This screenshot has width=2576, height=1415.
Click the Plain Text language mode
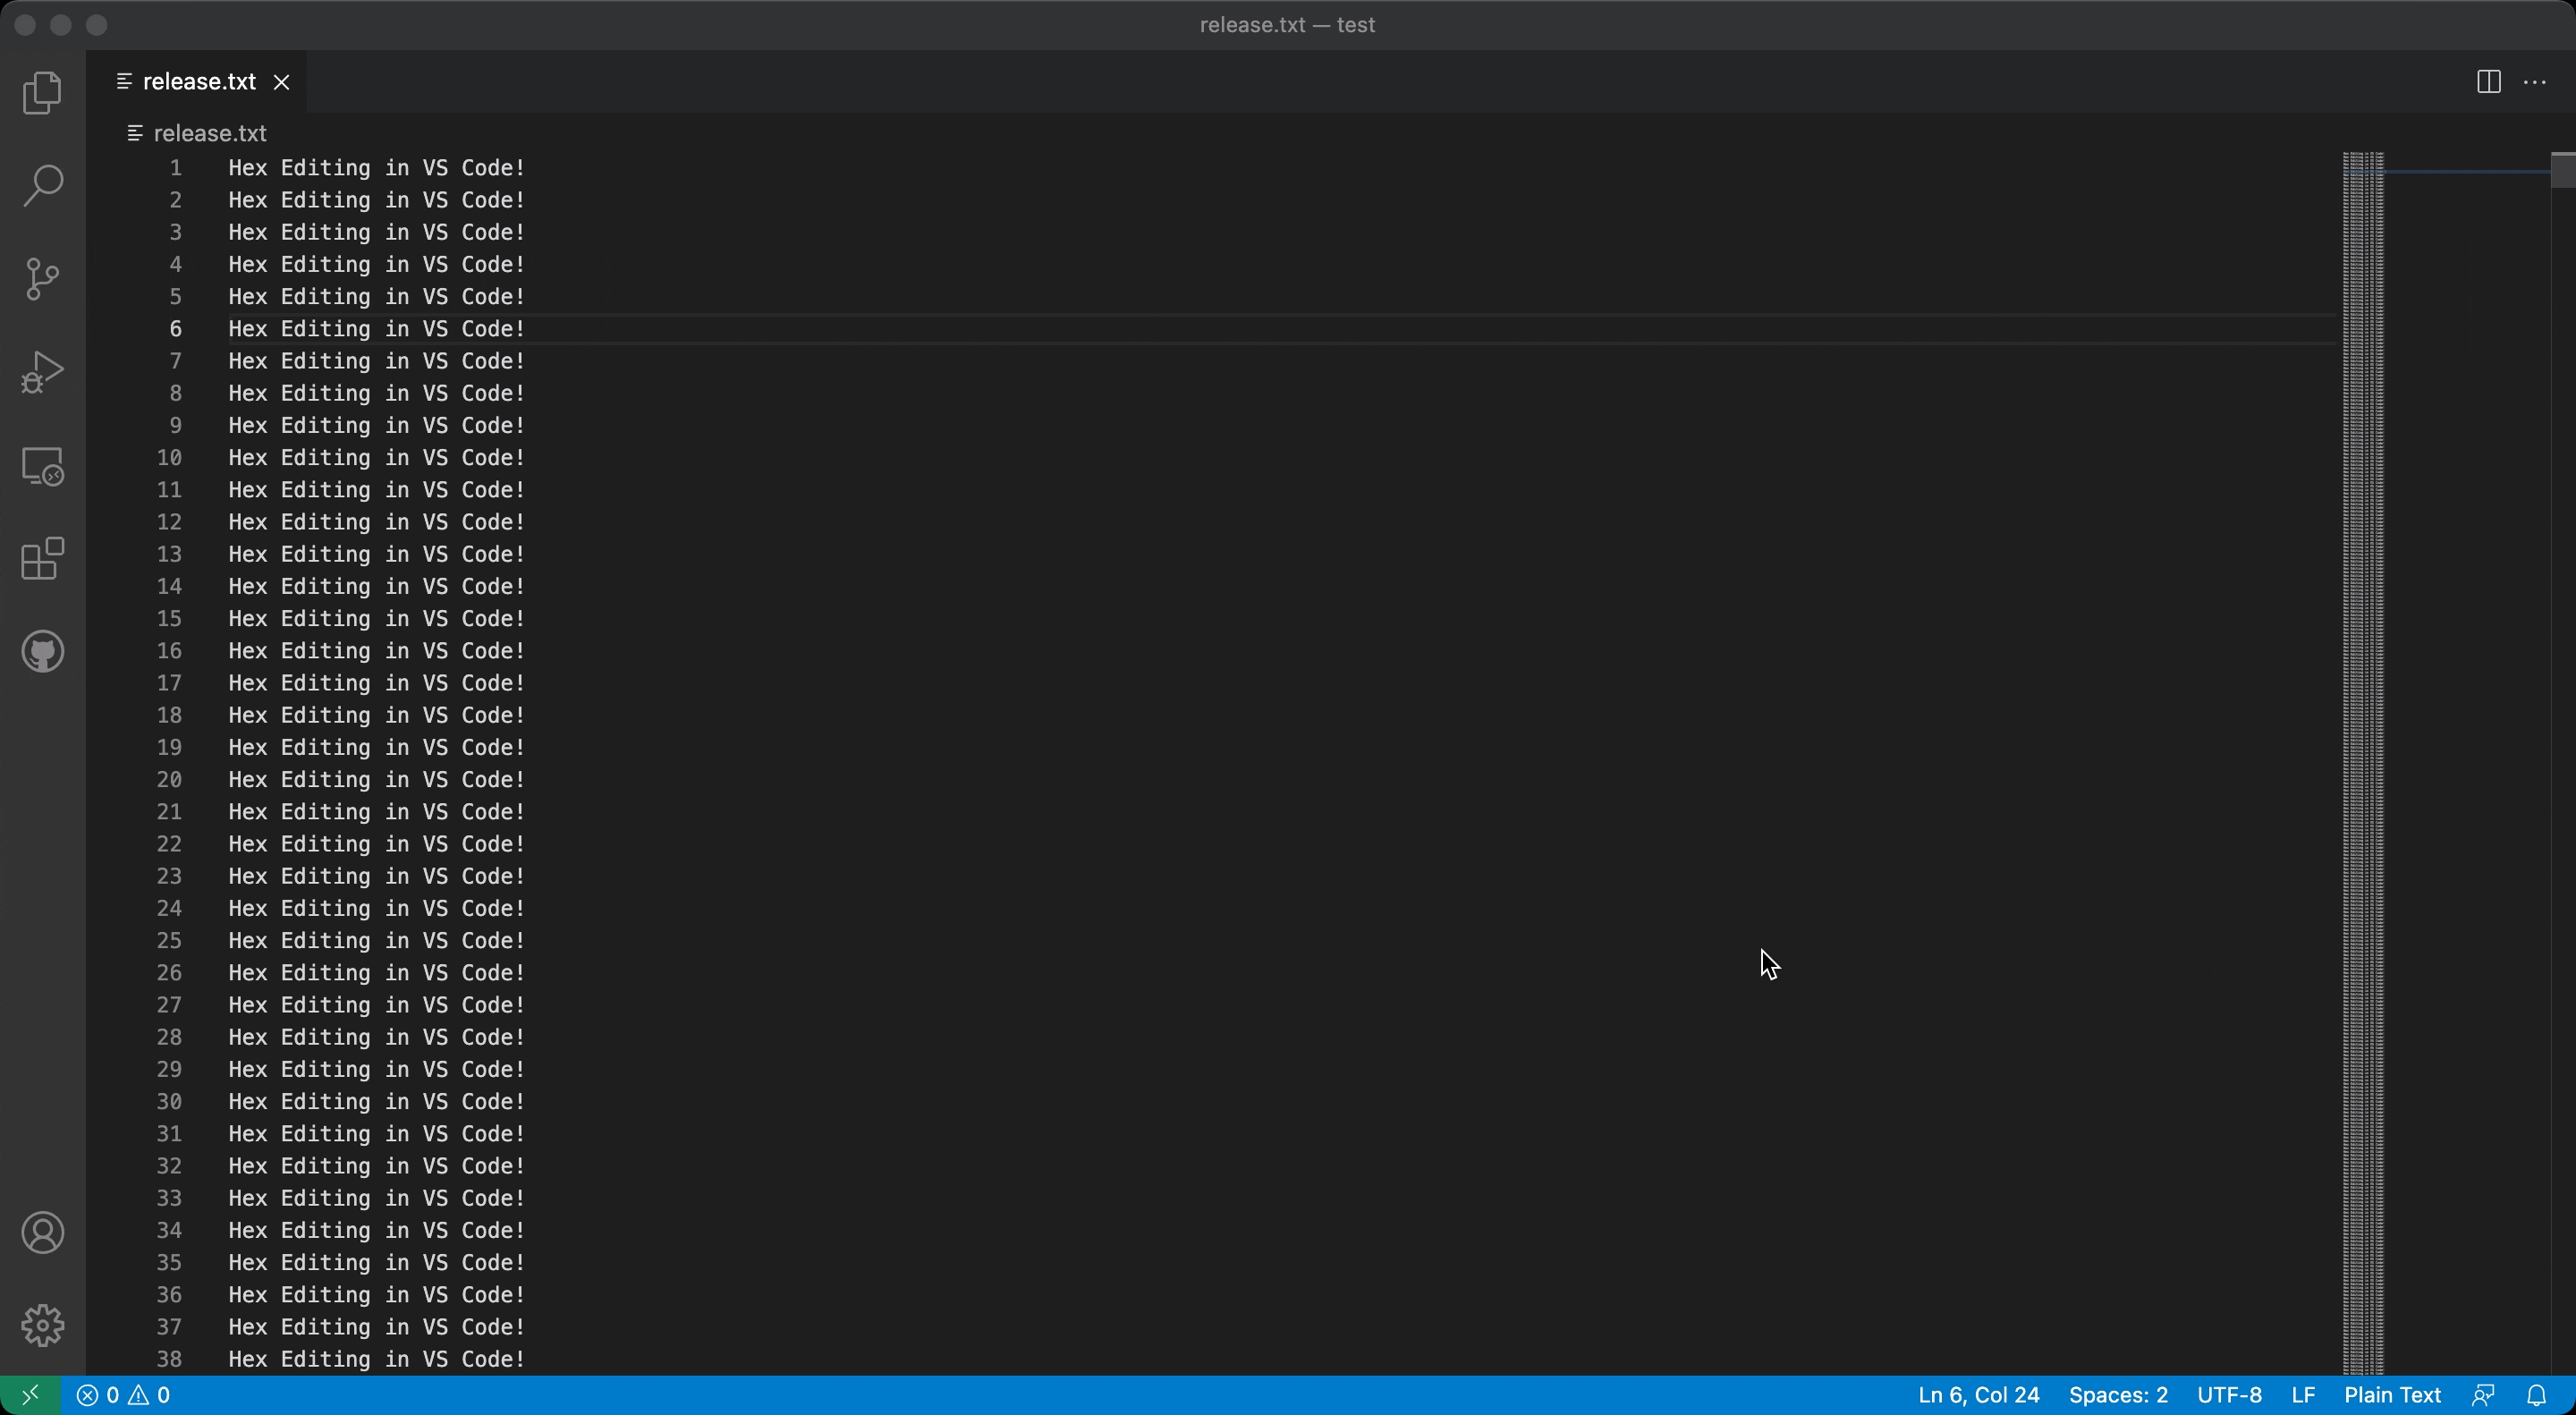tap(2392, 1393)
